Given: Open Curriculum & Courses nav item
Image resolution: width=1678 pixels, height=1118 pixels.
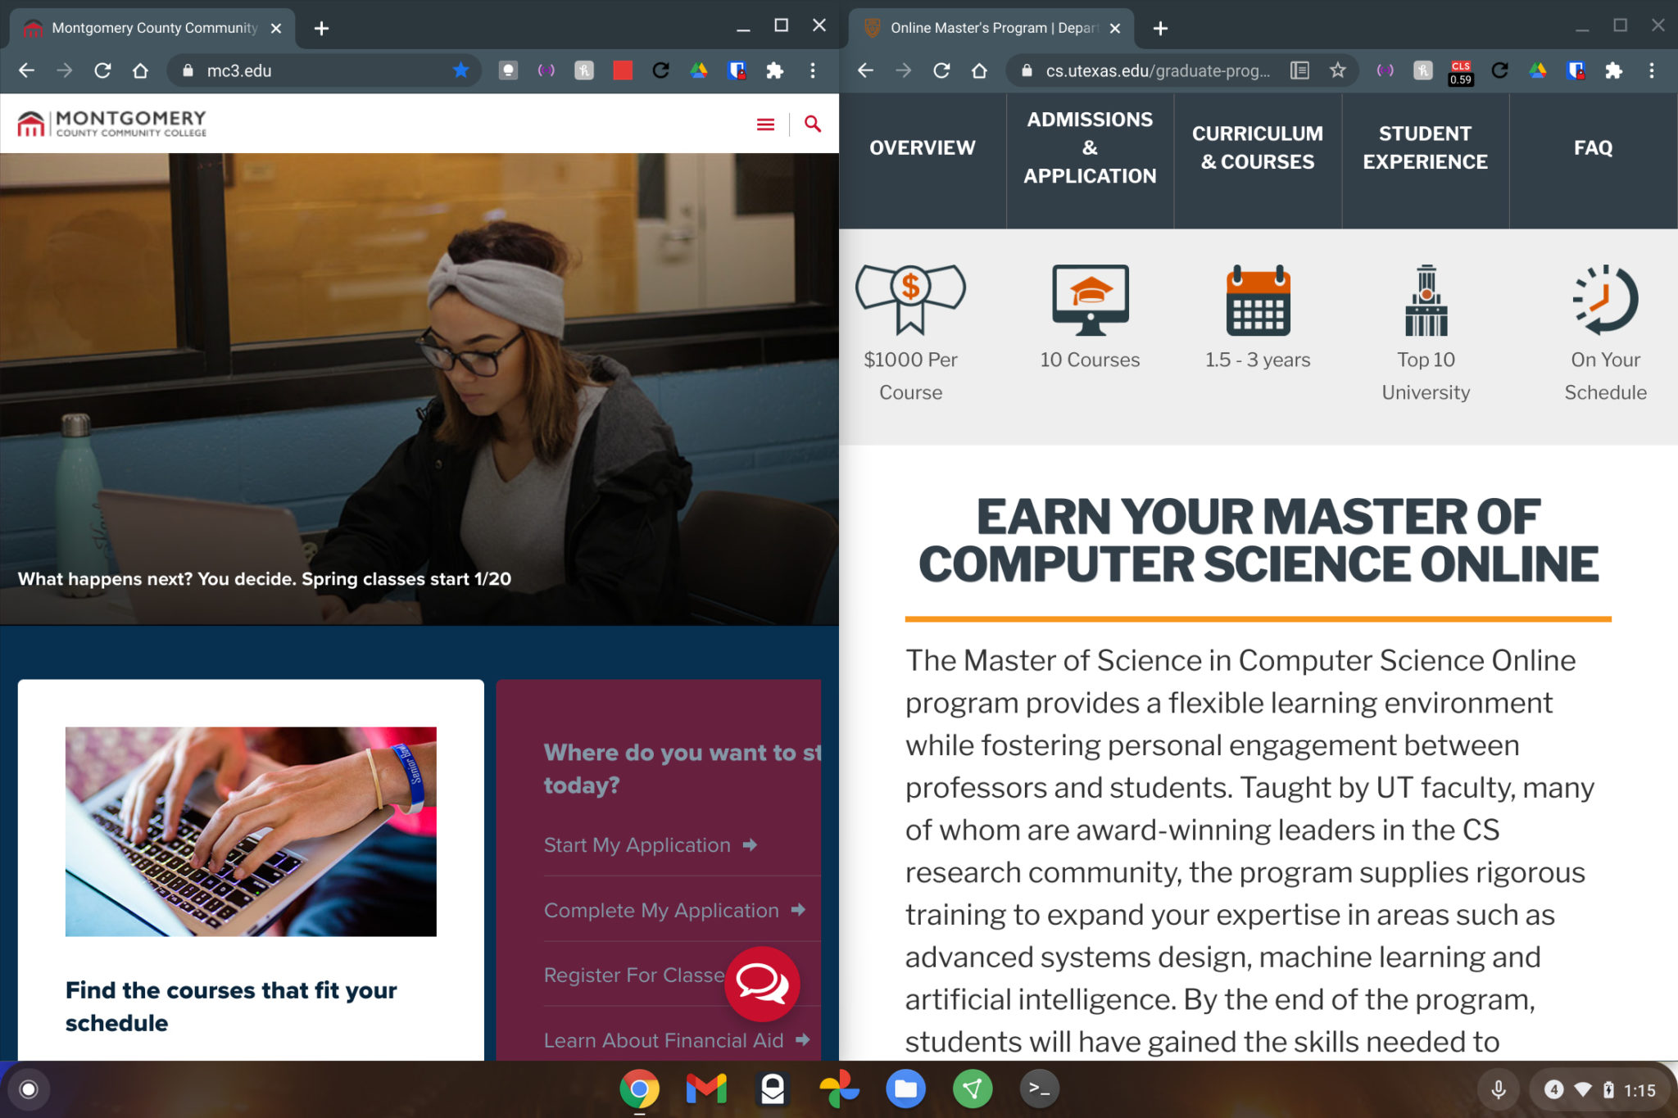Looking at the screenshot, I should click(x=1258, y=147).
